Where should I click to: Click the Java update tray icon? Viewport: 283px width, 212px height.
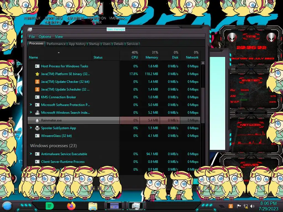tap(230, 206)
